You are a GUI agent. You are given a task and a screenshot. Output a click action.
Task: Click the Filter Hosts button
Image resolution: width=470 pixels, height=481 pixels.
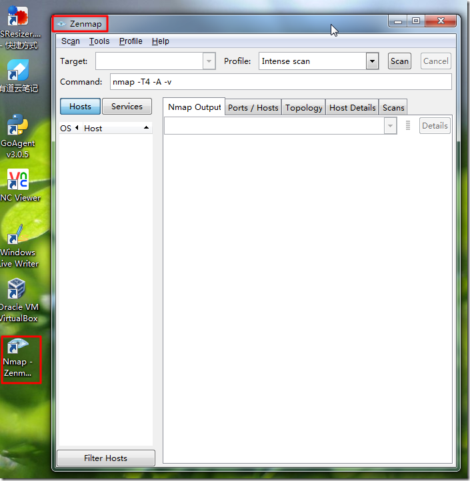pos(106,458)
